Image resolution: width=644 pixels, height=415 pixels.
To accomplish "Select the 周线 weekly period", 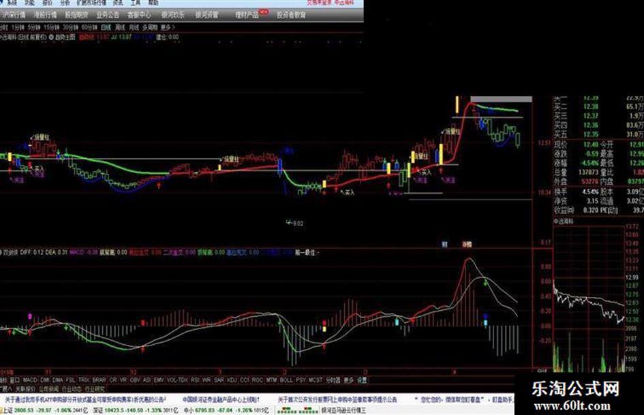I will pyautogui.click(x=120, y=27).
